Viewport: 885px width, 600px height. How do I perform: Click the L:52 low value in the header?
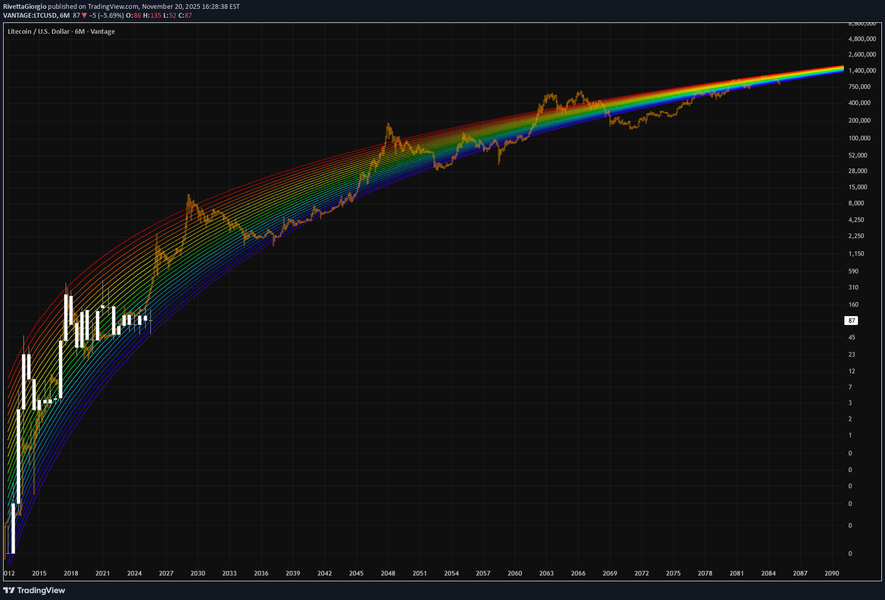pos(169,16)
